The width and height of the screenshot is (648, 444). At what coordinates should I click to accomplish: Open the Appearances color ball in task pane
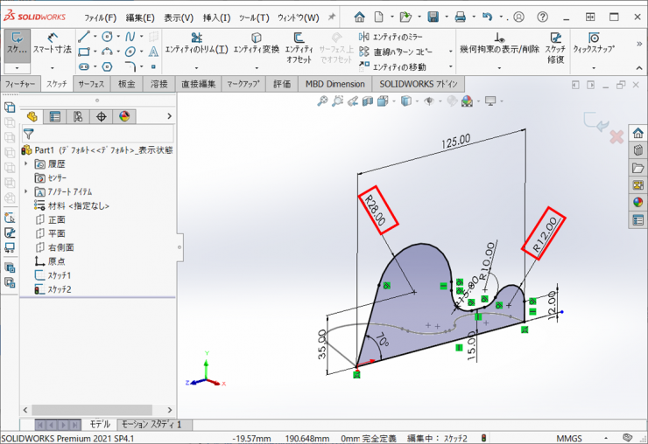coord(637,202)
